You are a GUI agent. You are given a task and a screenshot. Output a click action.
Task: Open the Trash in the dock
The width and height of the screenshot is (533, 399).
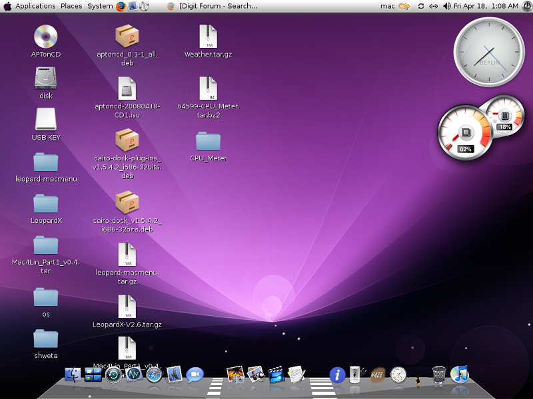tap(439, 374)
